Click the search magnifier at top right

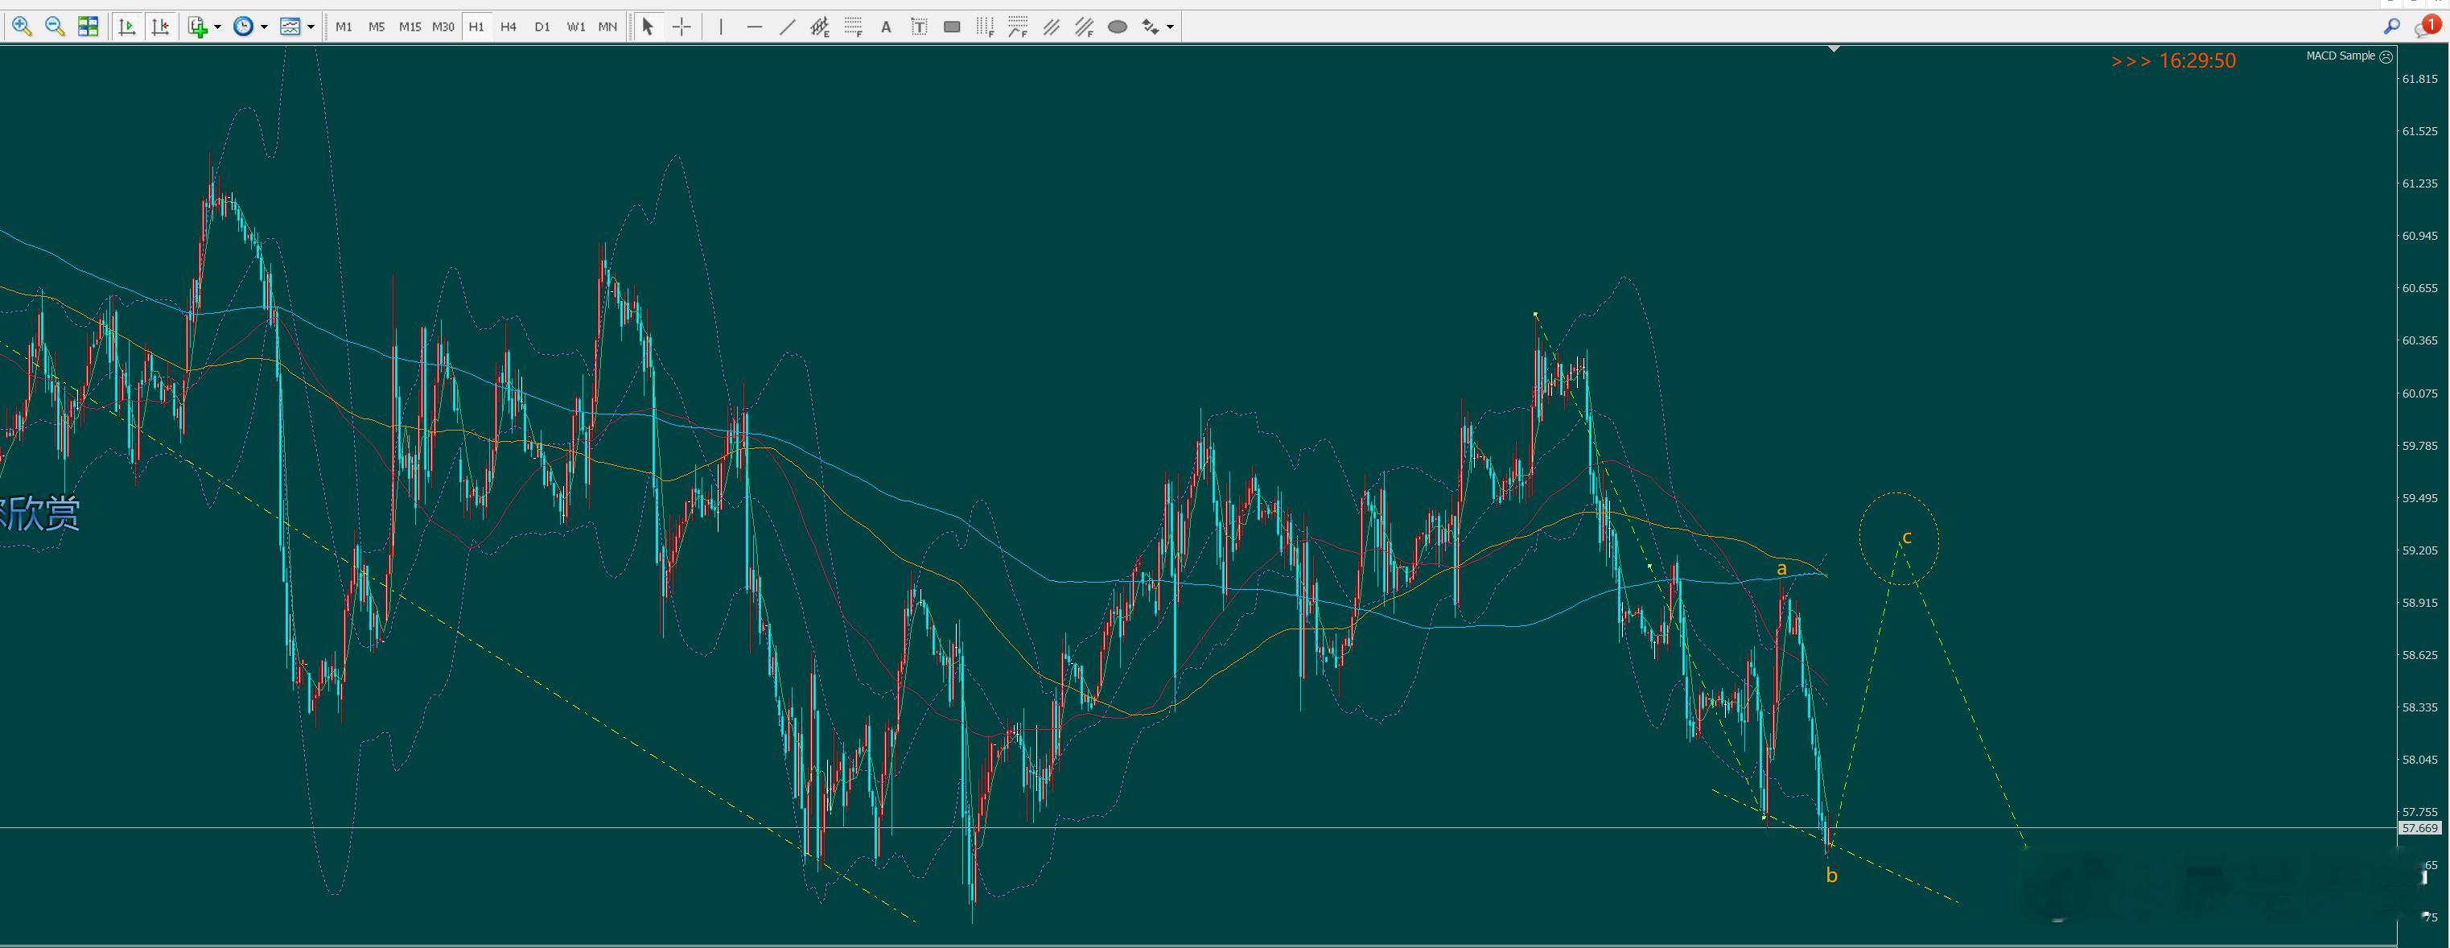pos(2391,27)
